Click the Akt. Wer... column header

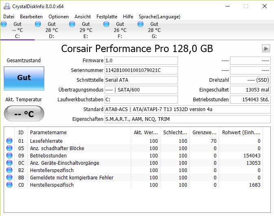146,132
